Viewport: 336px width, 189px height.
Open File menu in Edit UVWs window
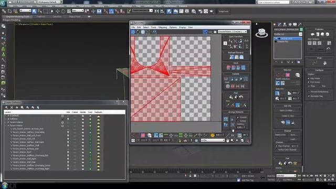coord(133,27)
